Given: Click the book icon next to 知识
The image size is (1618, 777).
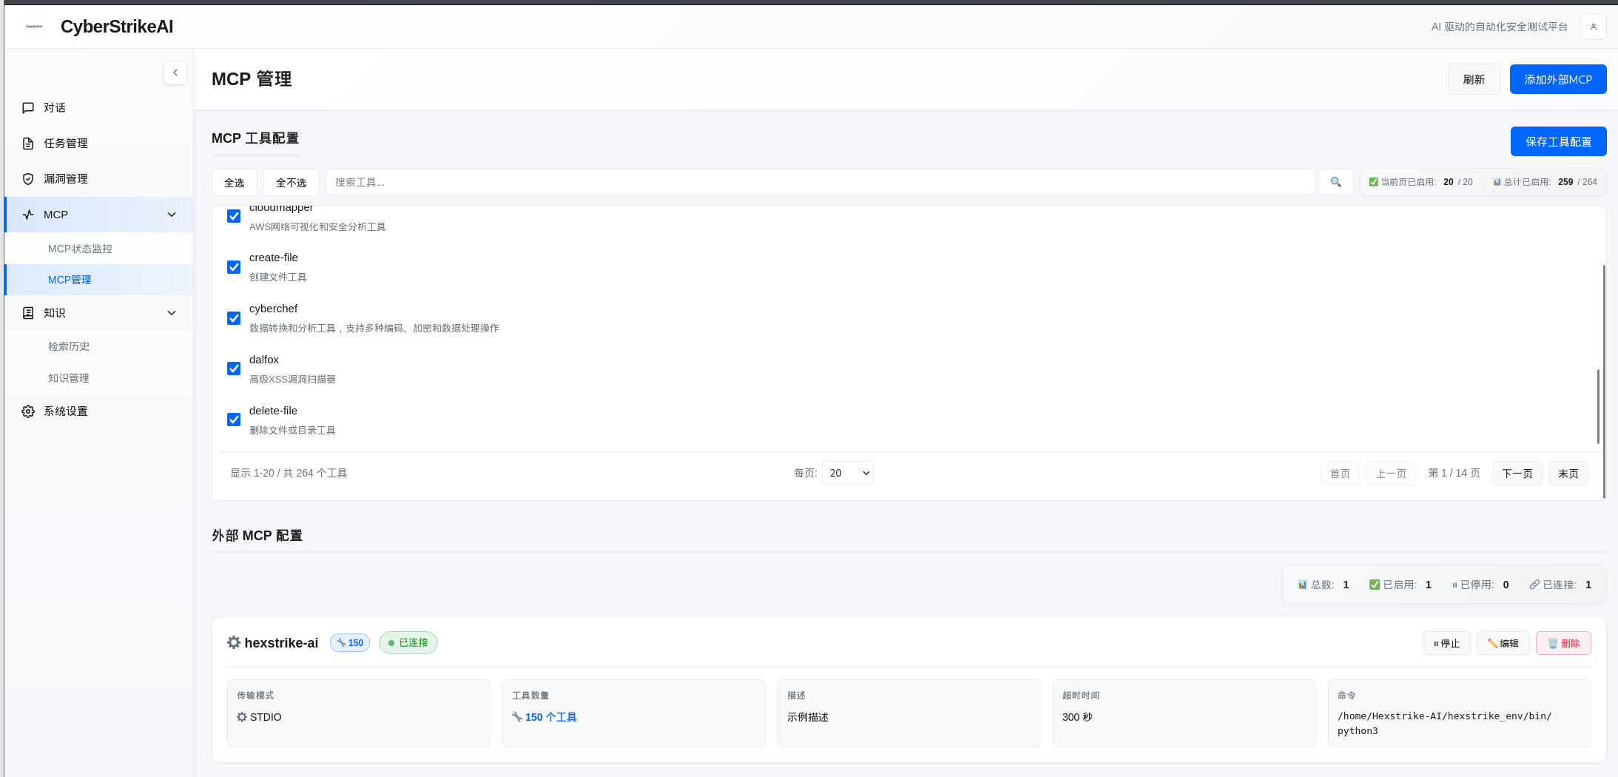Looking at the screenshot, I should point(28,313).
